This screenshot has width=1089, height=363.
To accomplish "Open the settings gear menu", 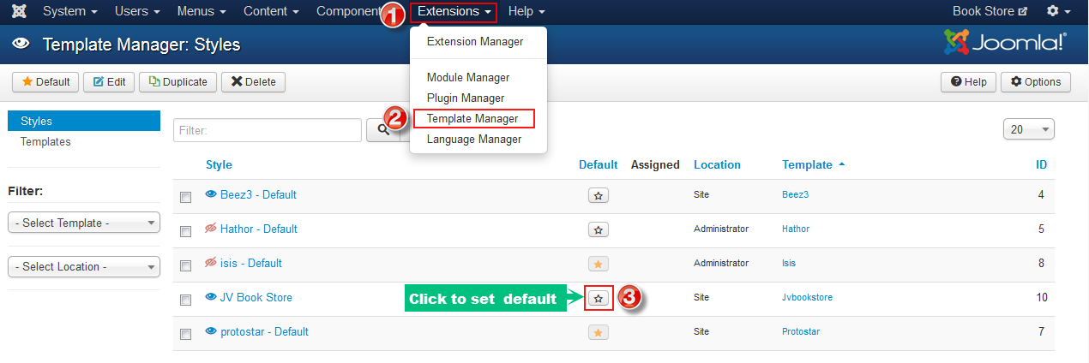I will [x=1058, y=12].
